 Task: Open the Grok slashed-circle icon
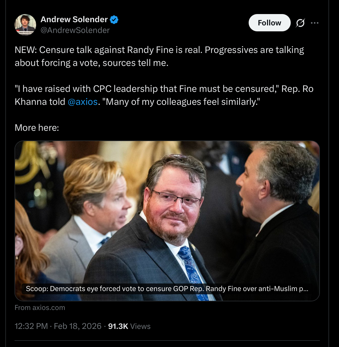(300, 23)
